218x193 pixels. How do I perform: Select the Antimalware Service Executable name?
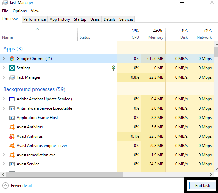(44, 108)
